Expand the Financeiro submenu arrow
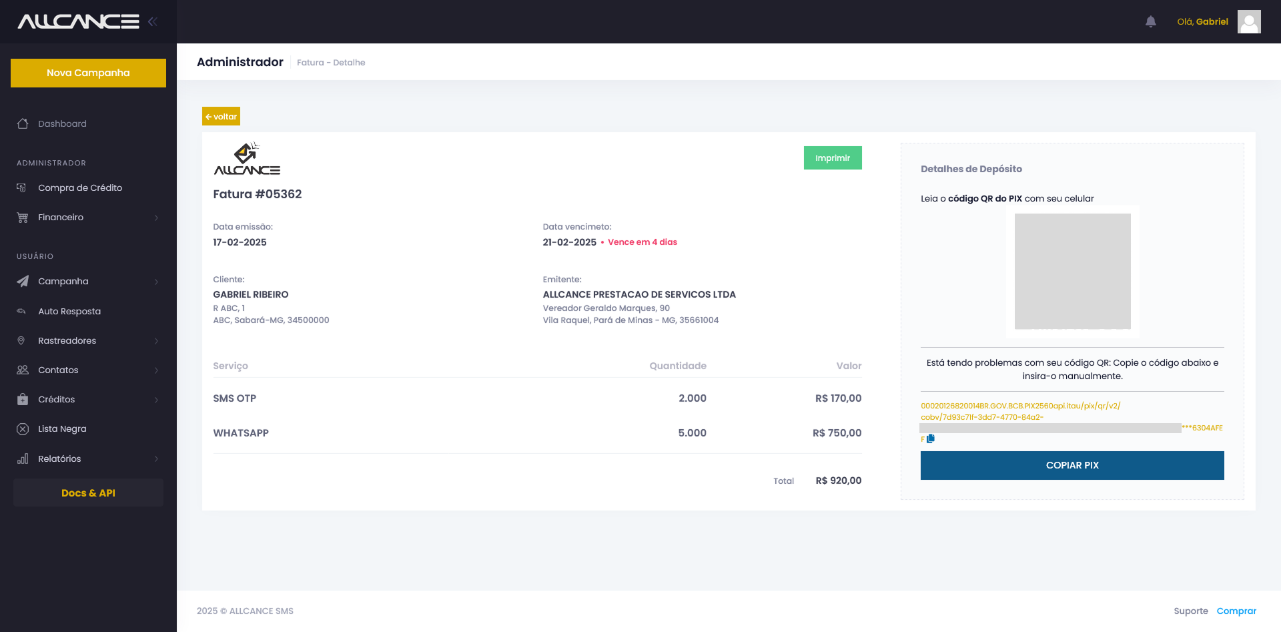1281x632 pixels. coord(157,218)
